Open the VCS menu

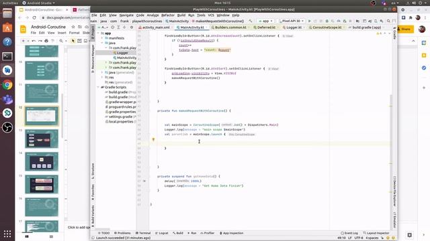point(211,15)
